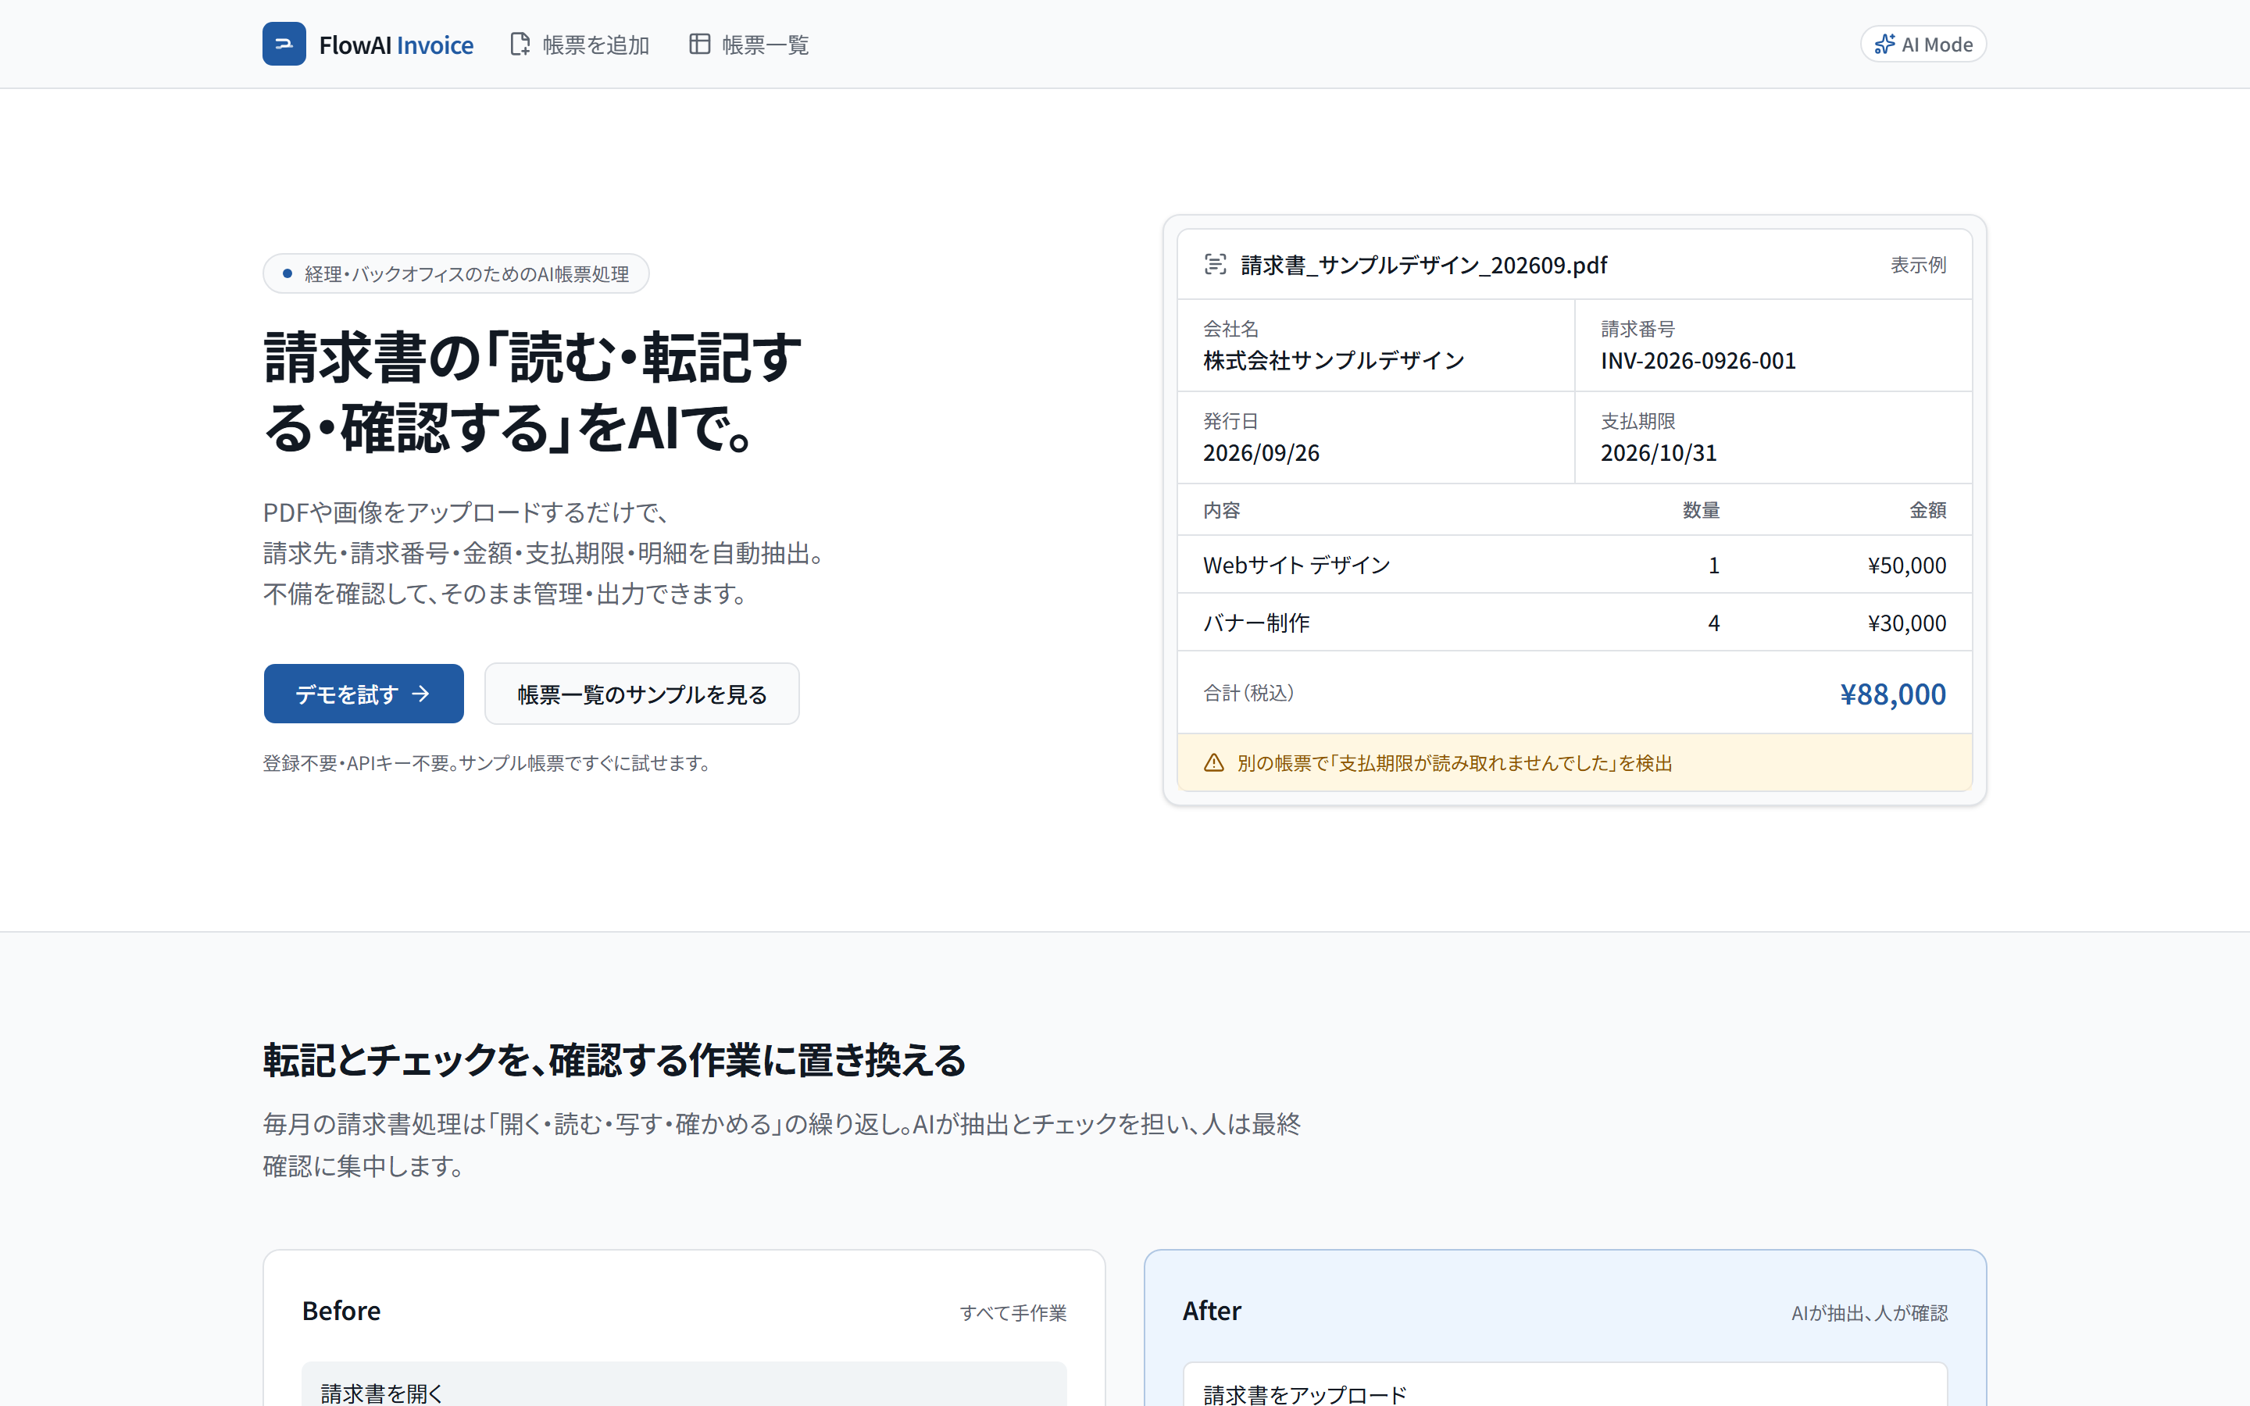Click the 合計（税込） label
This screenshot has width=2250, height=1406.
pyautogui.click(x=1248, y=693)
